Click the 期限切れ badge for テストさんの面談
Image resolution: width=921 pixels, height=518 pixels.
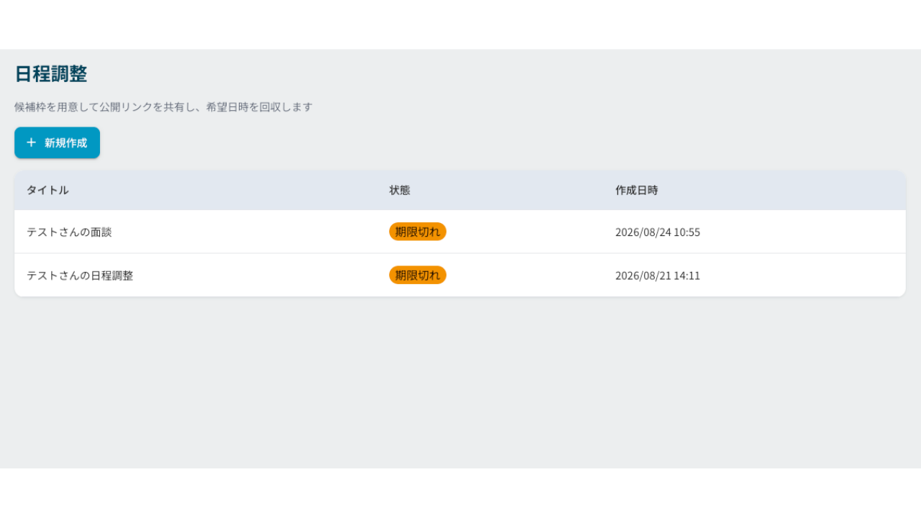417,232
